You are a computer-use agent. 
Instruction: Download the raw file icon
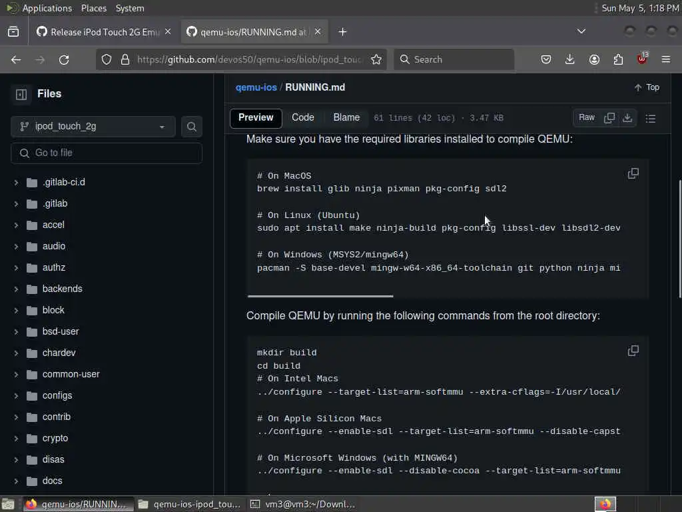coord(627,118)
